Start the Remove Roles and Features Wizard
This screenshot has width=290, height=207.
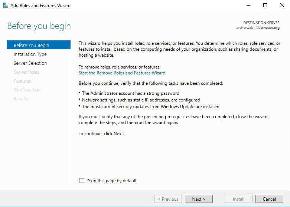[122, 73]
